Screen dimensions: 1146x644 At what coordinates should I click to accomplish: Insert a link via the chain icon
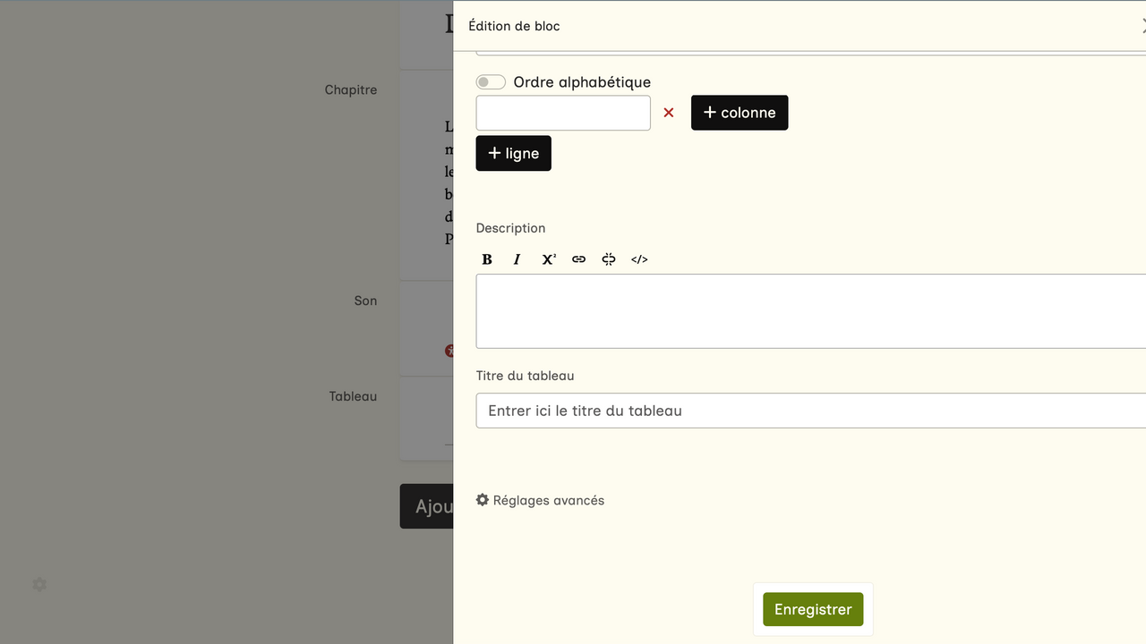tap(579, 259)
